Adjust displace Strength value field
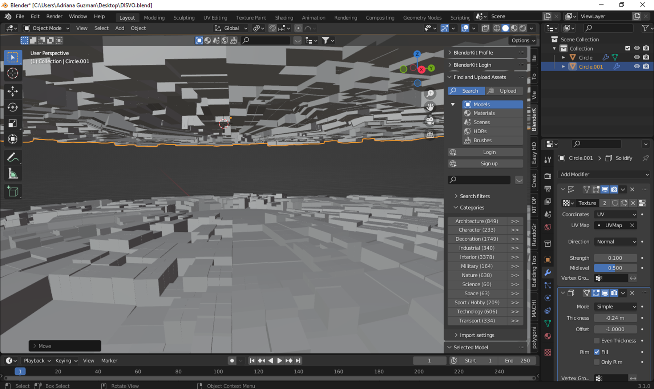 615,258
